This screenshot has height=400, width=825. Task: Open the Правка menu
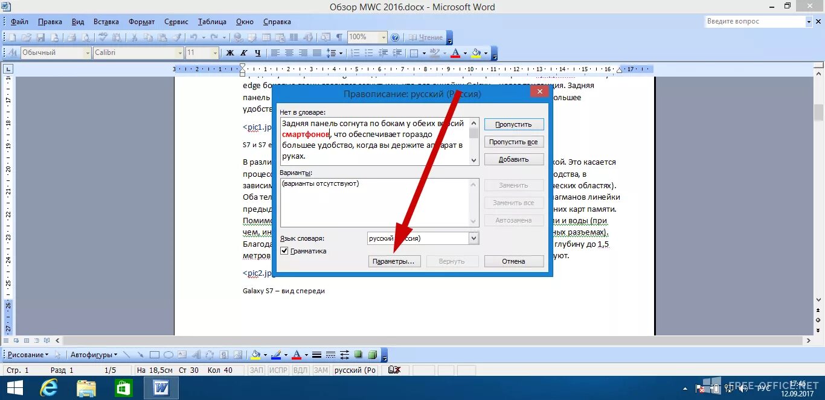coord(50,22)
